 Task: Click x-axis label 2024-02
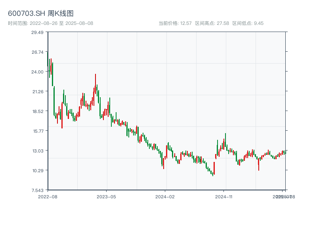coord(165,197)
